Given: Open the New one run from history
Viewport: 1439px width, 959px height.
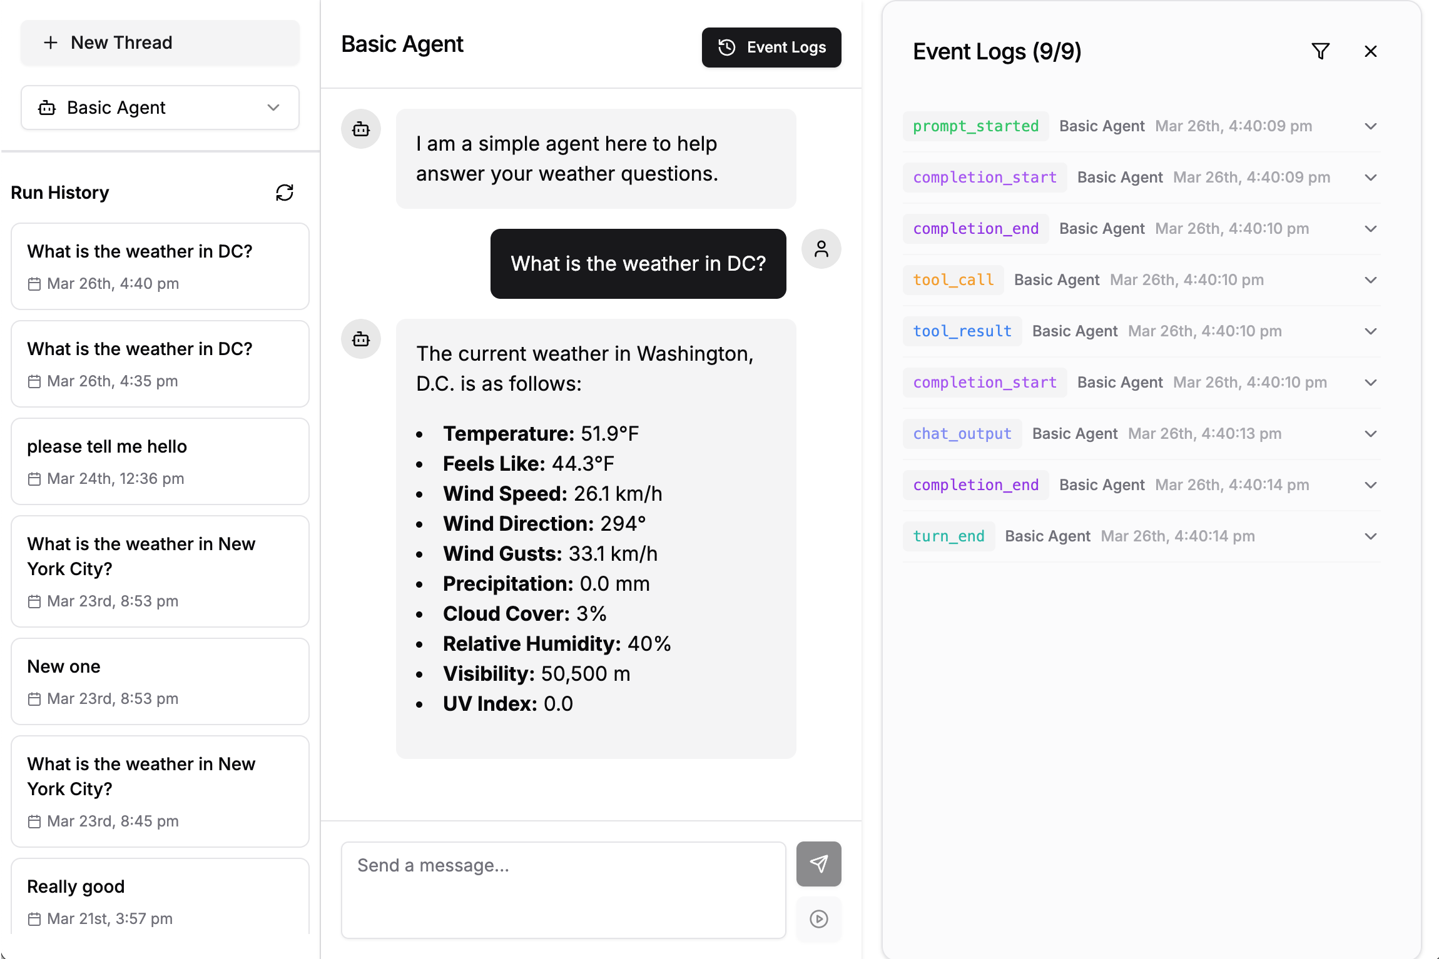Looking at the screenshot, I should coord(160,681).
